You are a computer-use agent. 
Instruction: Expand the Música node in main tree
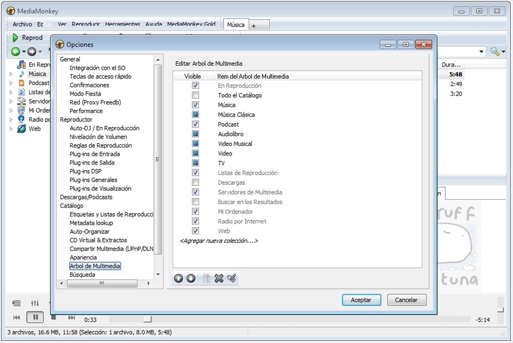11,74
